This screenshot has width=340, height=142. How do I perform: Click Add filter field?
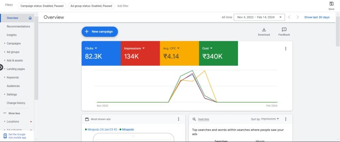coord(123,6)
